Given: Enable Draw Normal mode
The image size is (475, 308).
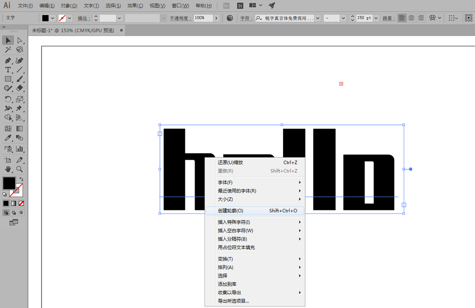Looking at the screenshot, I should tap(6, 212).
